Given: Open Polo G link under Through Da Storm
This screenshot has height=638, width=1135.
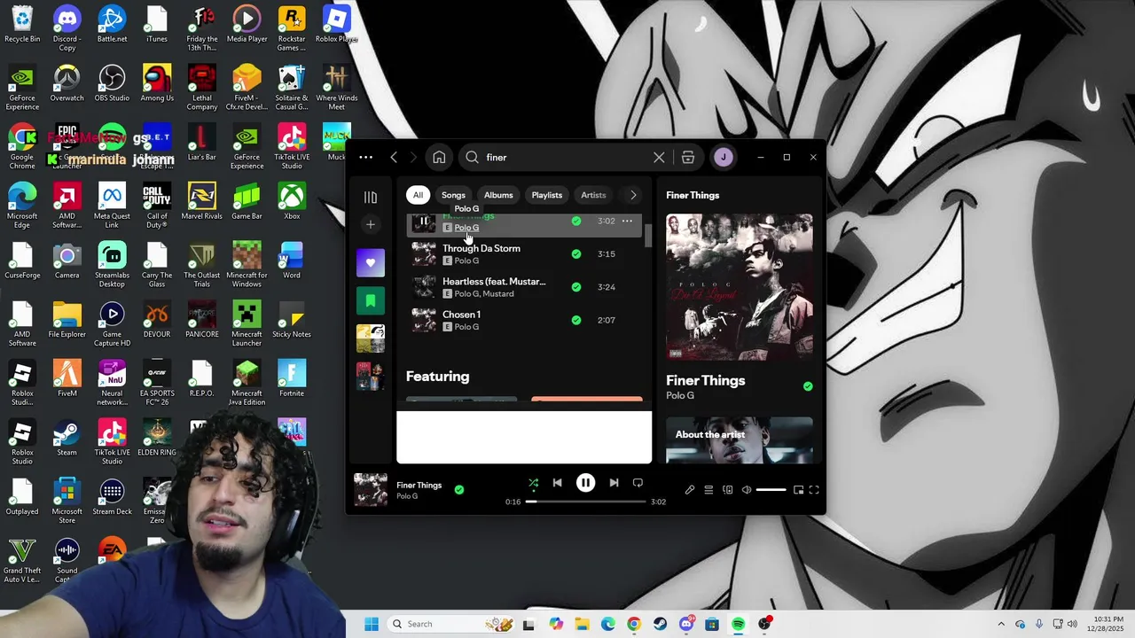Looking at the screenshot, I should 466,261.
